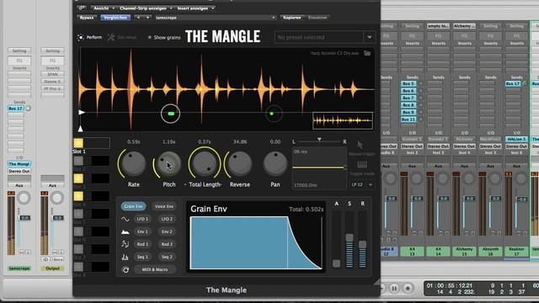
Task: Select the large green grain marker
Action: 170,114
